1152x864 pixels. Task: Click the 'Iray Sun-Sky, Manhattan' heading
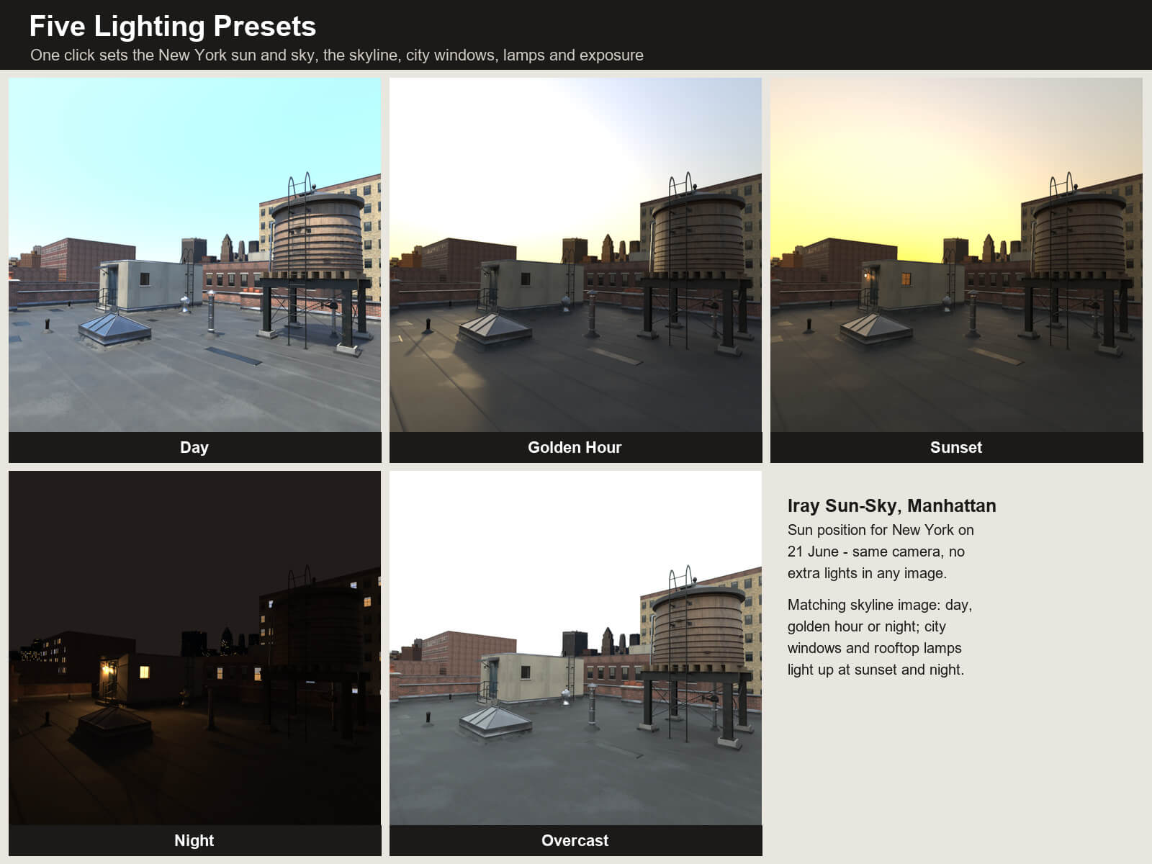(892, 505)
